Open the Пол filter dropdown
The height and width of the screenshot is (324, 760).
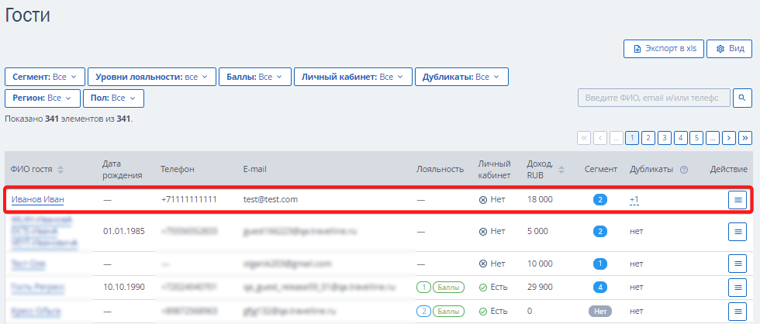(113, 98)
